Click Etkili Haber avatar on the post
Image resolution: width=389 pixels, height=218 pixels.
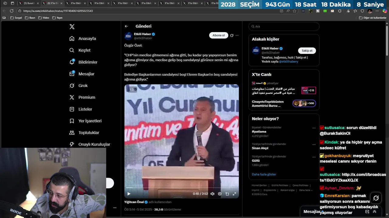coord(128,36)
